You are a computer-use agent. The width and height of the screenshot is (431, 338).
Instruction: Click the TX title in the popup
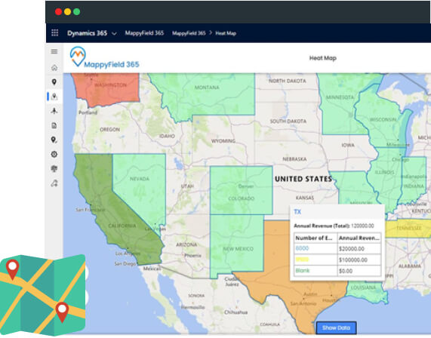(297, 212)
